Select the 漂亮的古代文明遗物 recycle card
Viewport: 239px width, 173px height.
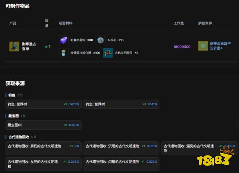[x=200, y=148]
